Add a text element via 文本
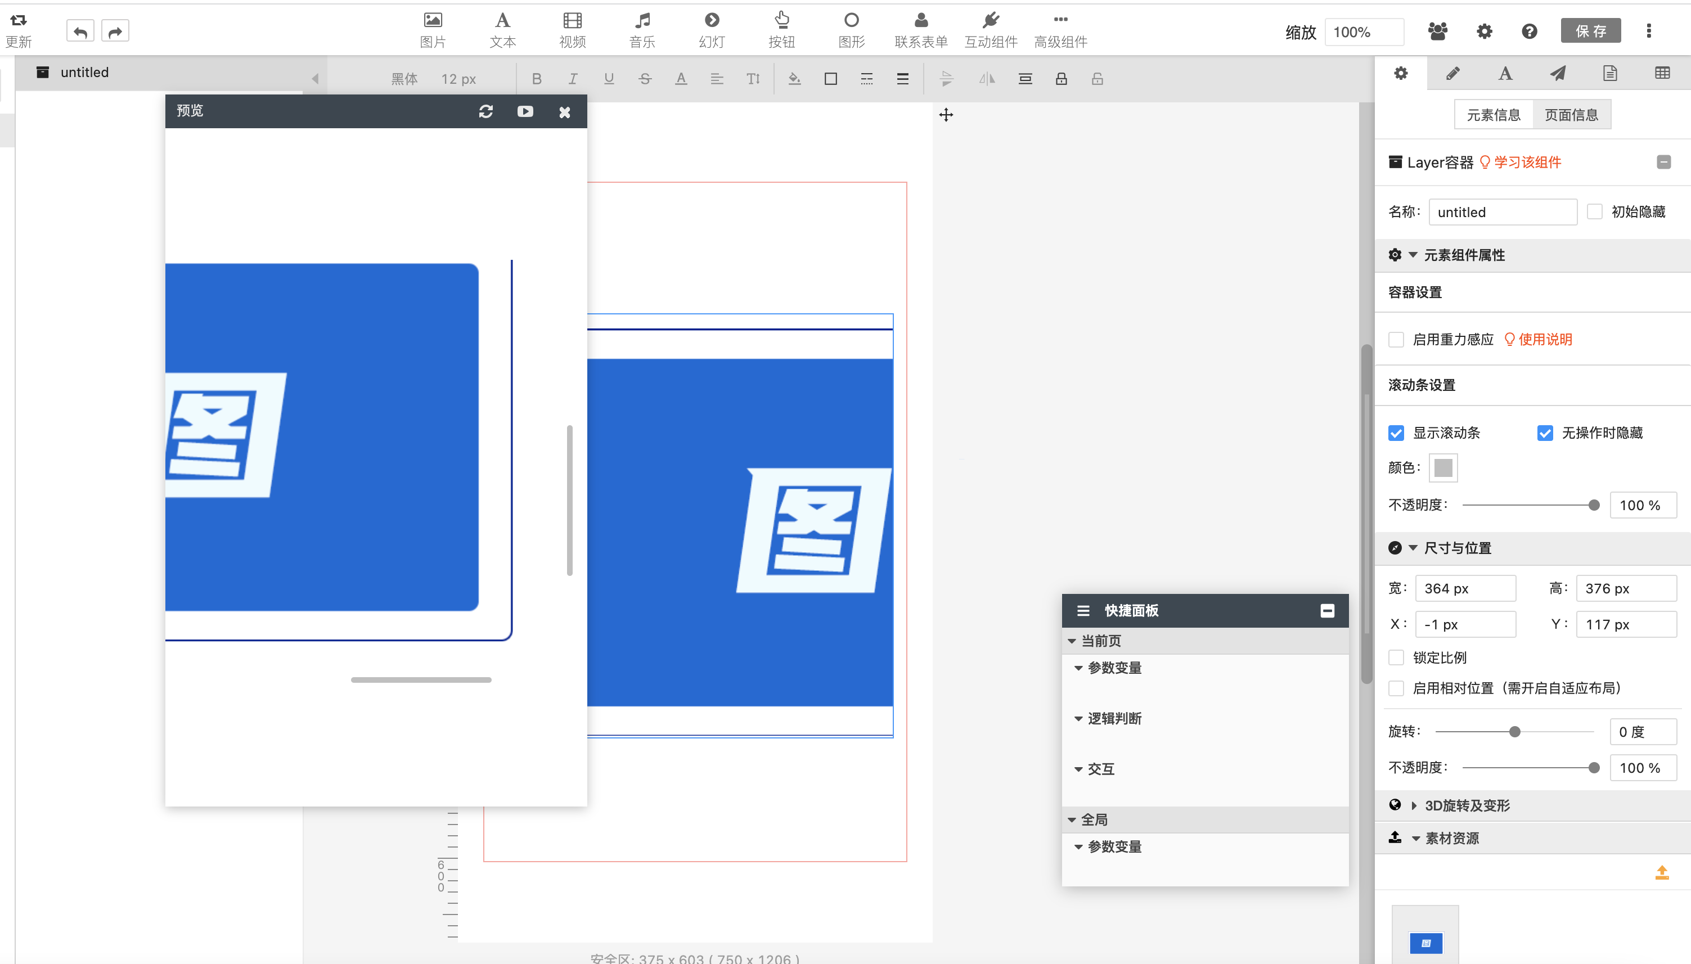 coord(502,30)
